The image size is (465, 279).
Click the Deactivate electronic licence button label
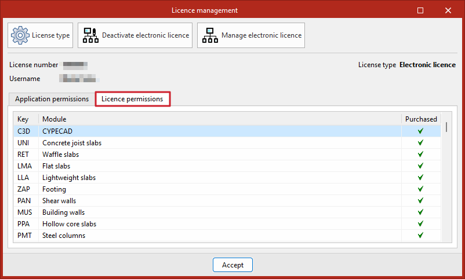146,35
